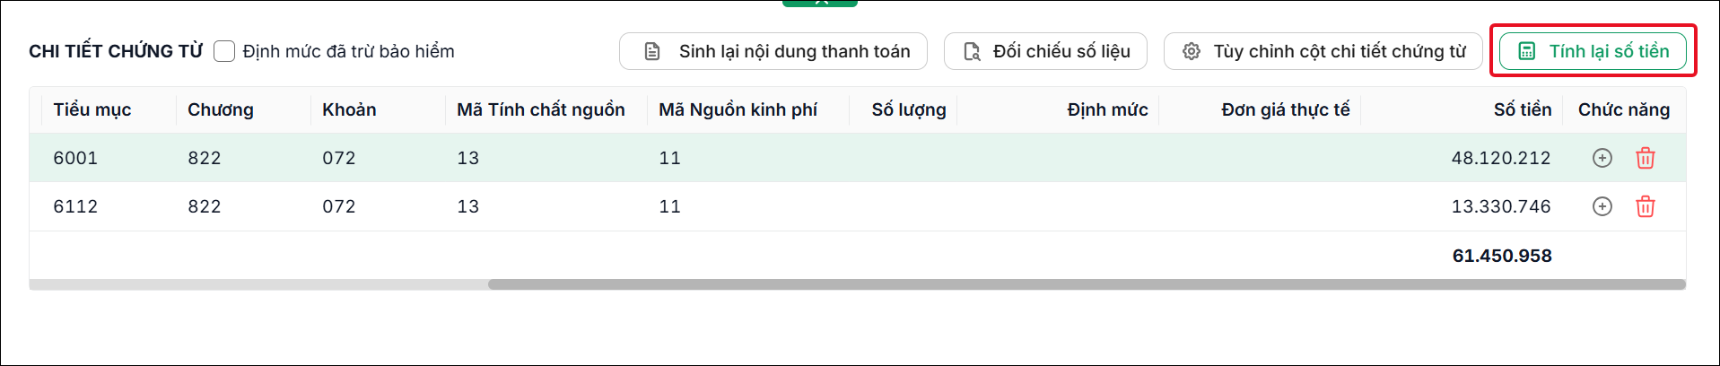Select the Số tiền column header
The width and height of the screenshot is (1720, 366).
click(x=1522, y=109)
